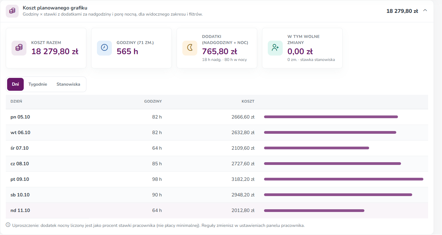Click the 98 h hours value
442x235 pixels.
coord(157,179)
